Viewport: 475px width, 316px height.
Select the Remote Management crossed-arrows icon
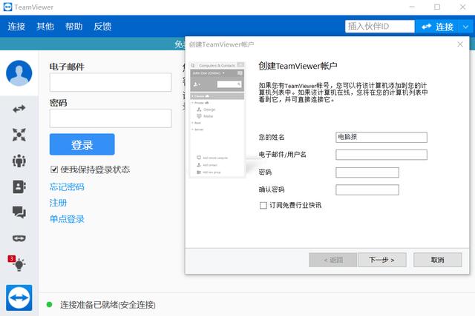[x=19, y=135]
